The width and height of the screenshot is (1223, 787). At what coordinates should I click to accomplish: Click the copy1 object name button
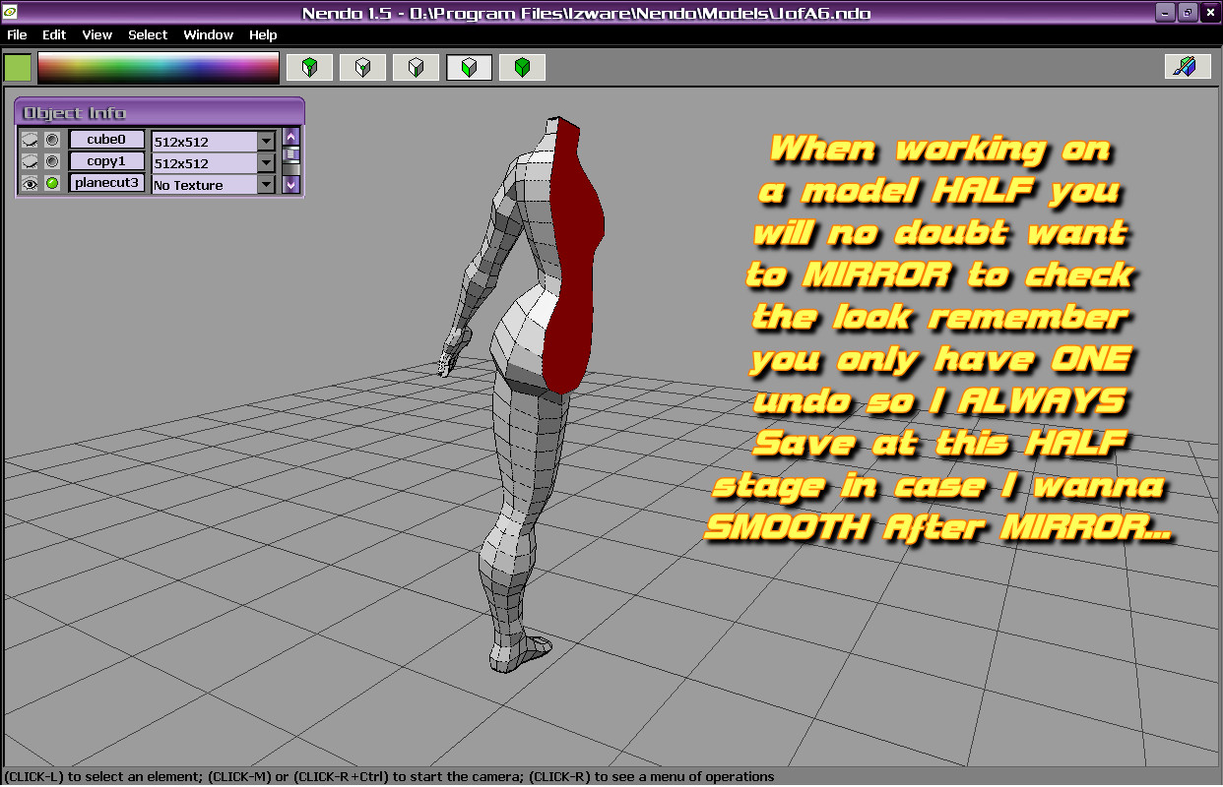click(106, 161)
